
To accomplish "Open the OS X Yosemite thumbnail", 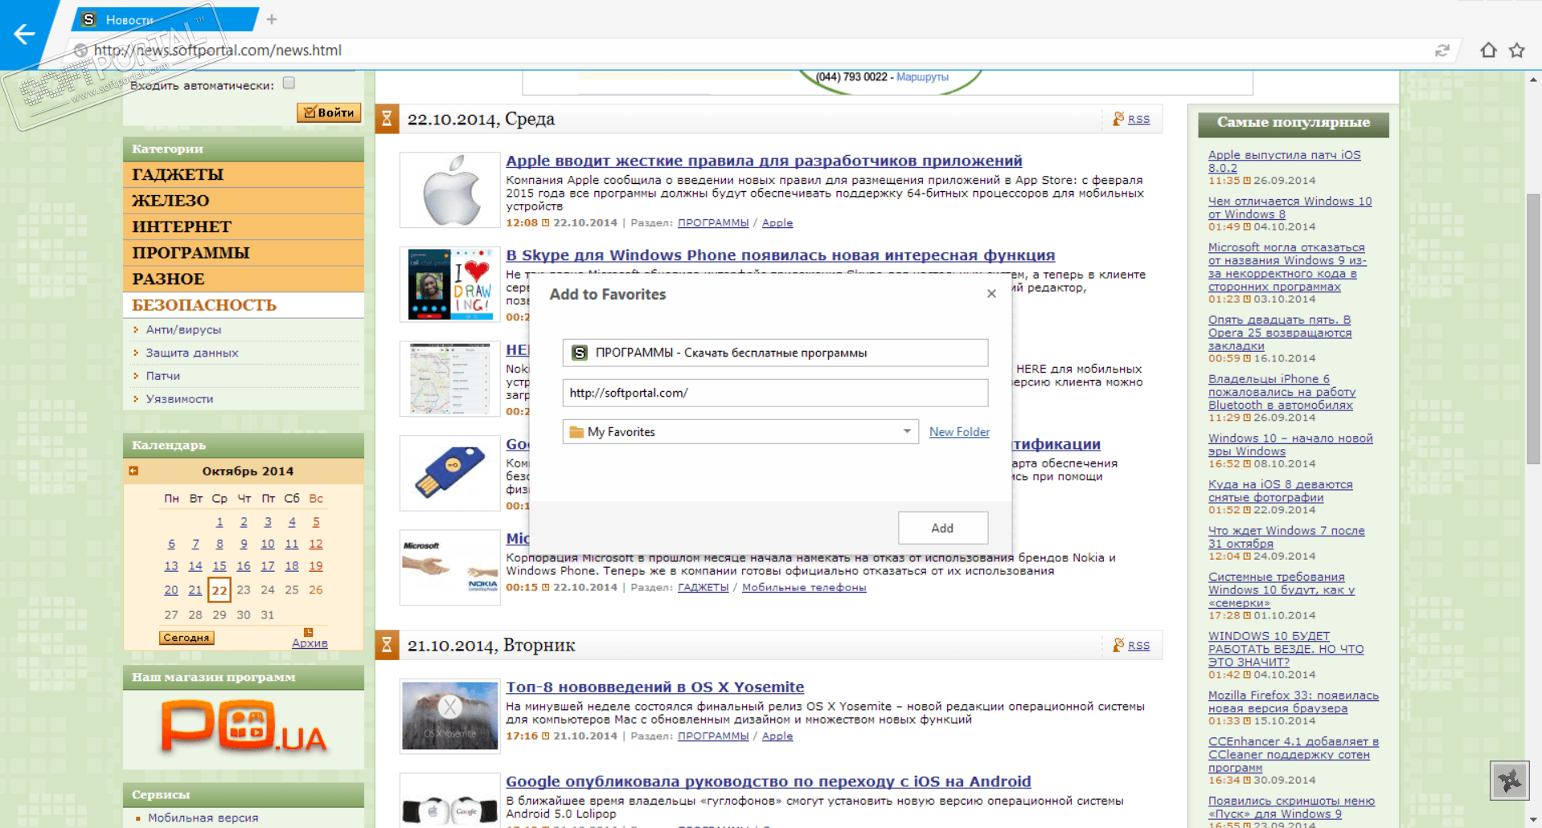I will [x=450, y=716].
